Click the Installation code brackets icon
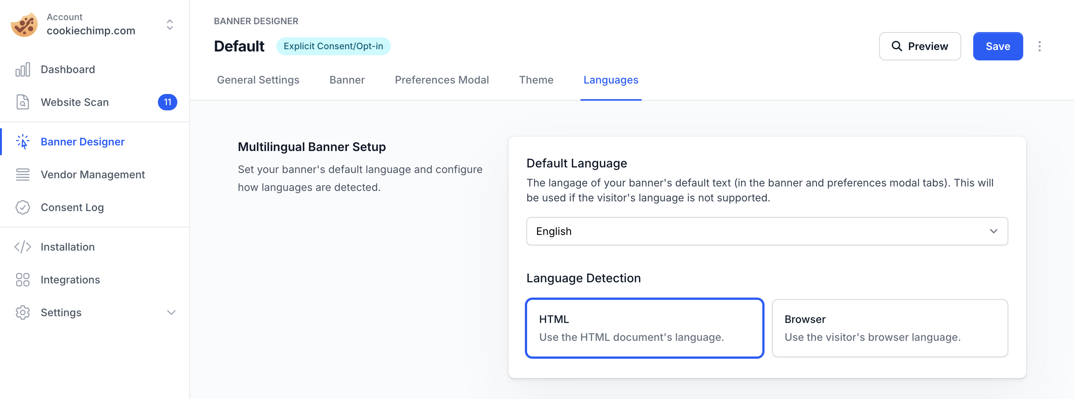1074x399 pixels. 22,247
